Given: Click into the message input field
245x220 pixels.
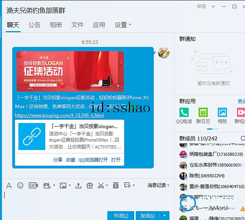Looking at the screenshot, I should (87, 200).
